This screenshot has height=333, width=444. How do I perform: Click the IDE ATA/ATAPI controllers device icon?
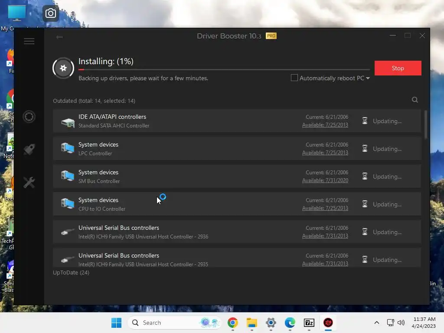click(x=68, y=122)
